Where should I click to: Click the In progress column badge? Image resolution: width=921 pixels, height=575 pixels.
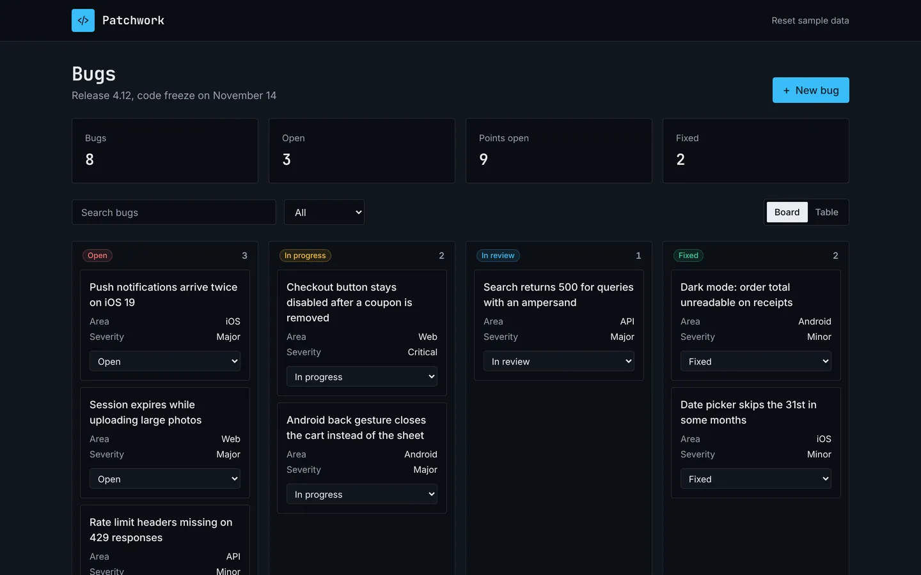(305, 256)
